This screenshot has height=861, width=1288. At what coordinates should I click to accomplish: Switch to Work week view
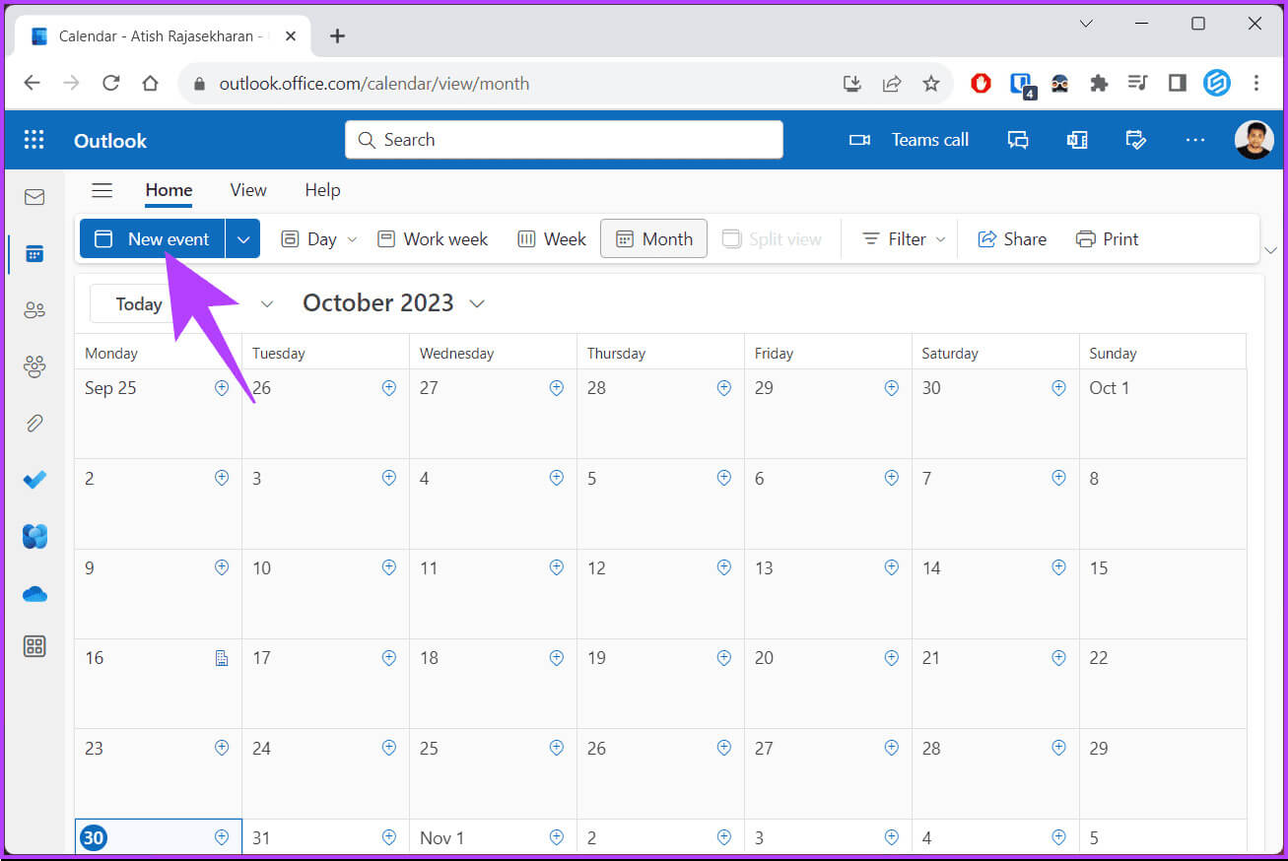(433, 238)
